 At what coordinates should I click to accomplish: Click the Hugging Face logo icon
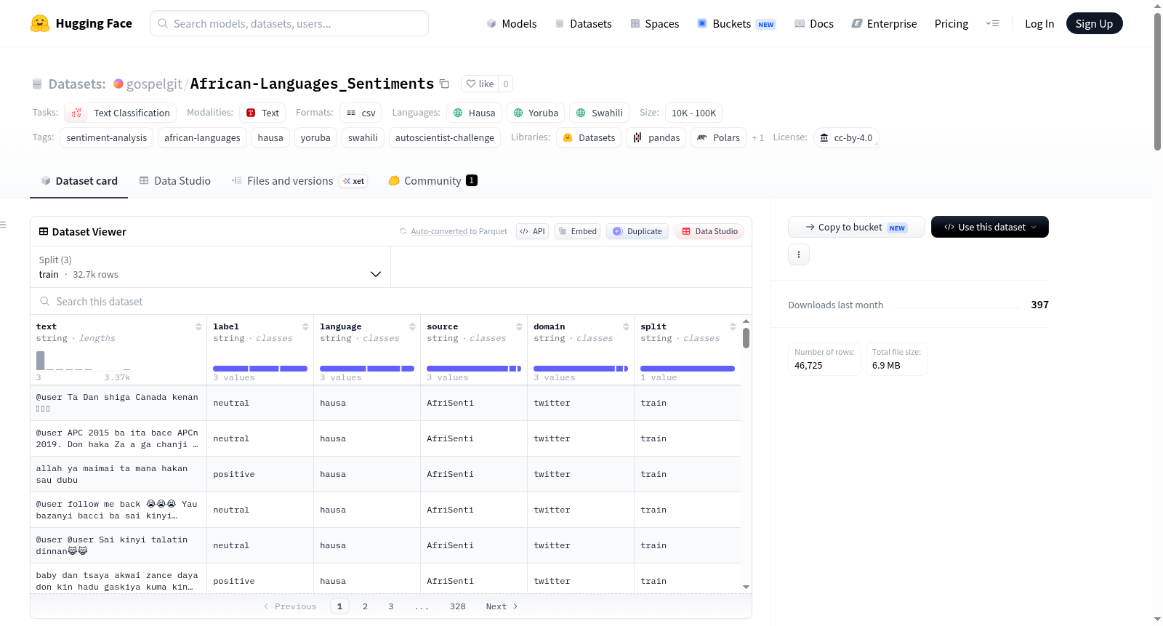click(40, 23)
